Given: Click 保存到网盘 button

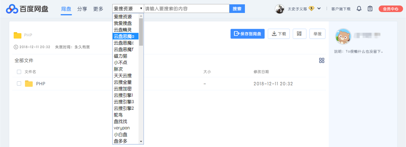Looking at the screenshot, I should (248, 34).
